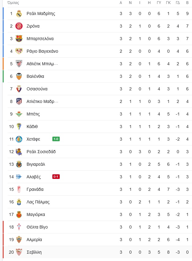192x261 pixels.
Task: Click the Villarreal yellow crest icon
Action: tap(19, 164)
